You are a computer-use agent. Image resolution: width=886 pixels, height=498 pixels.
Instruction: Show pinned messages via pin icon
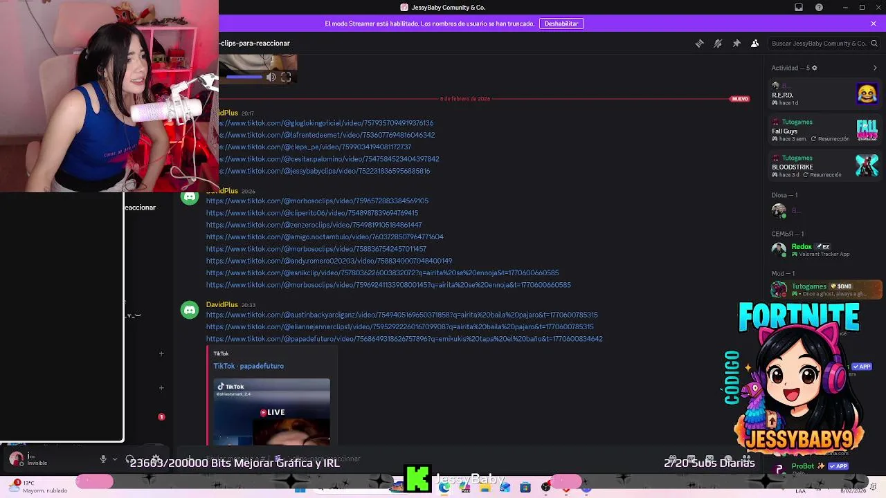pos(736,44)
